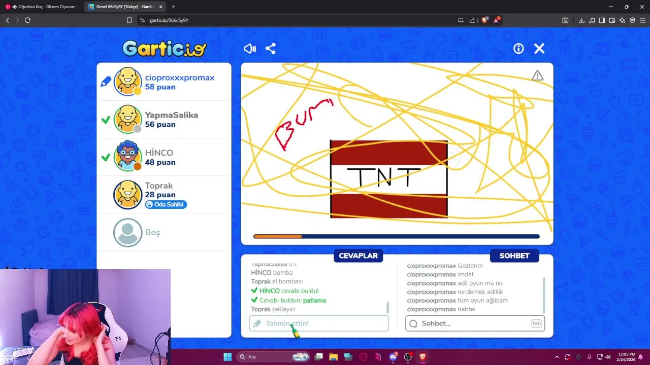The height and width of the screenshot is (365, 650).
Task: Open the share room icon
Action: coord(271,49)
